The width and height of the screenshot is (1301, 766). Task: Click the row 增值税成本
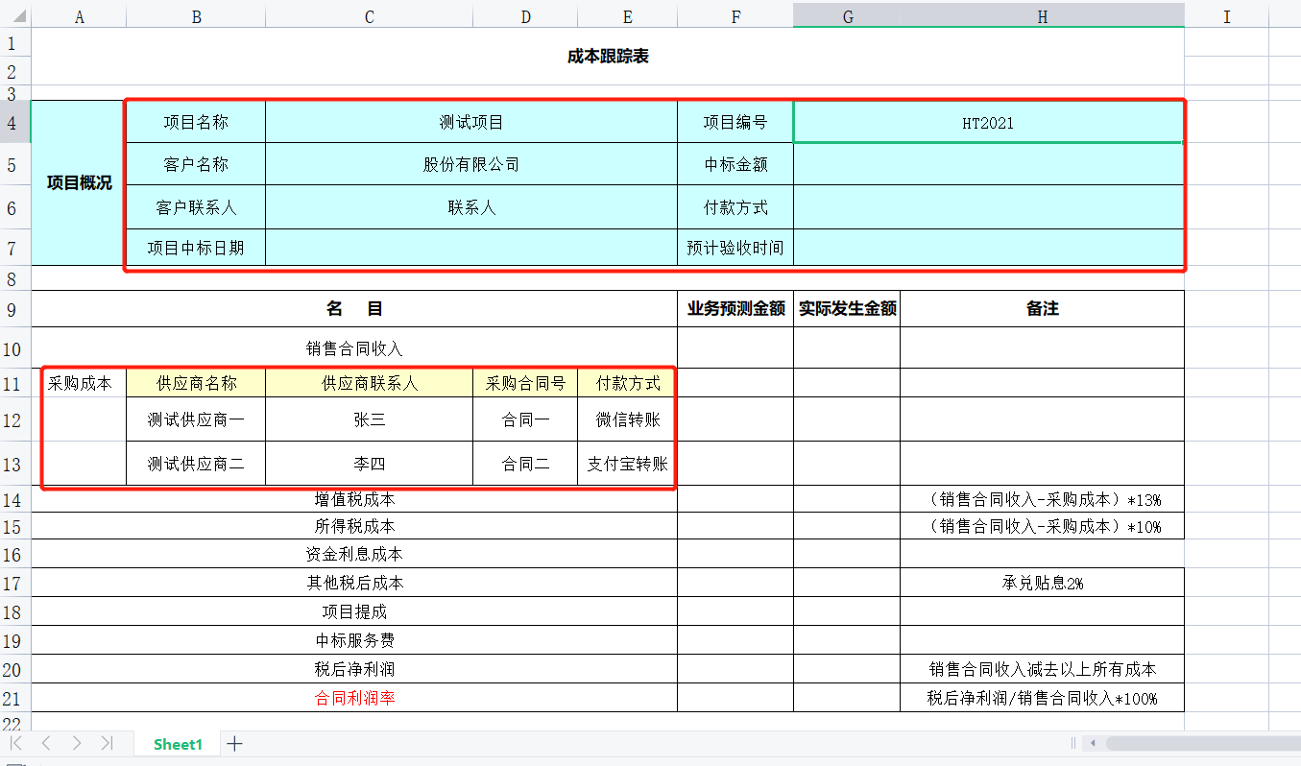click(354, 499)
